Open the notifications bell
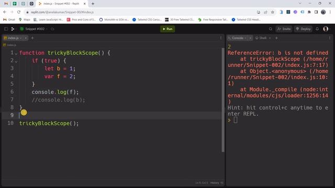Screen dimensions: 335x188 tap(317, 29)
